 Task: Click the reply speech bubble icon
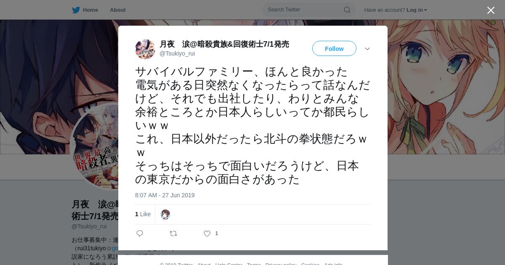(140, 233)
